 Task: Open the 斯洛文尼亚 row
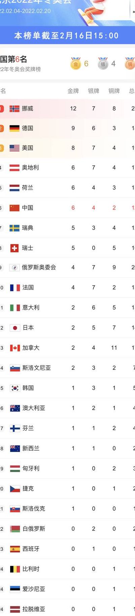click(67, 368)
